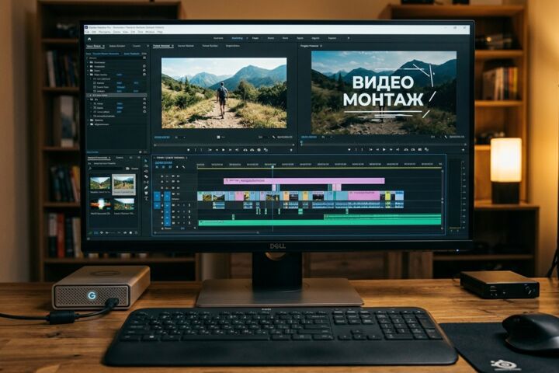Open Program monitor settings wrench
The image size is (559, 373).
(446, 137)
